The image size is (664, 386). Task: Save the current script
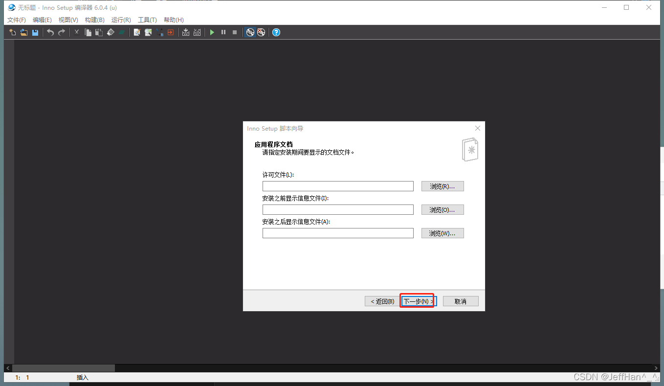[x=35, y=32]
